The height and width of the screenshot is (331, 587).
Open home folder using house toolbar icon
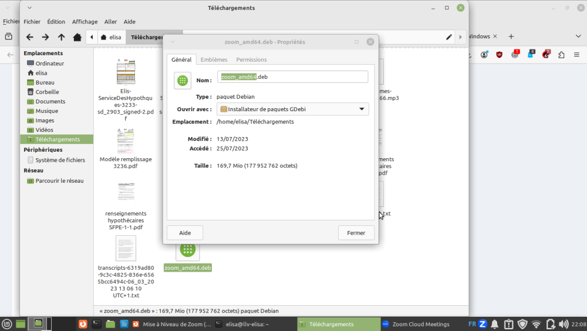tap(77, 37)
